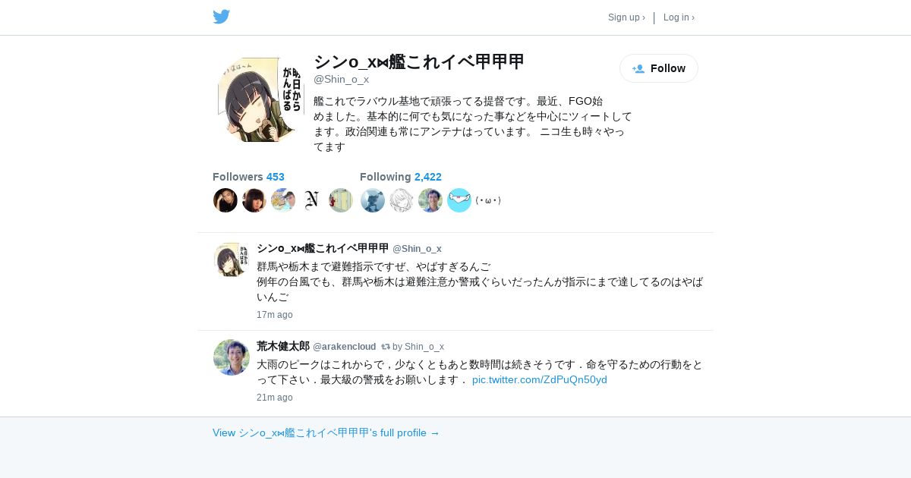The height and width of the screenshot is (478, 911).
Task: Select the fifth follower avatar
Action: tap(341, 200)
